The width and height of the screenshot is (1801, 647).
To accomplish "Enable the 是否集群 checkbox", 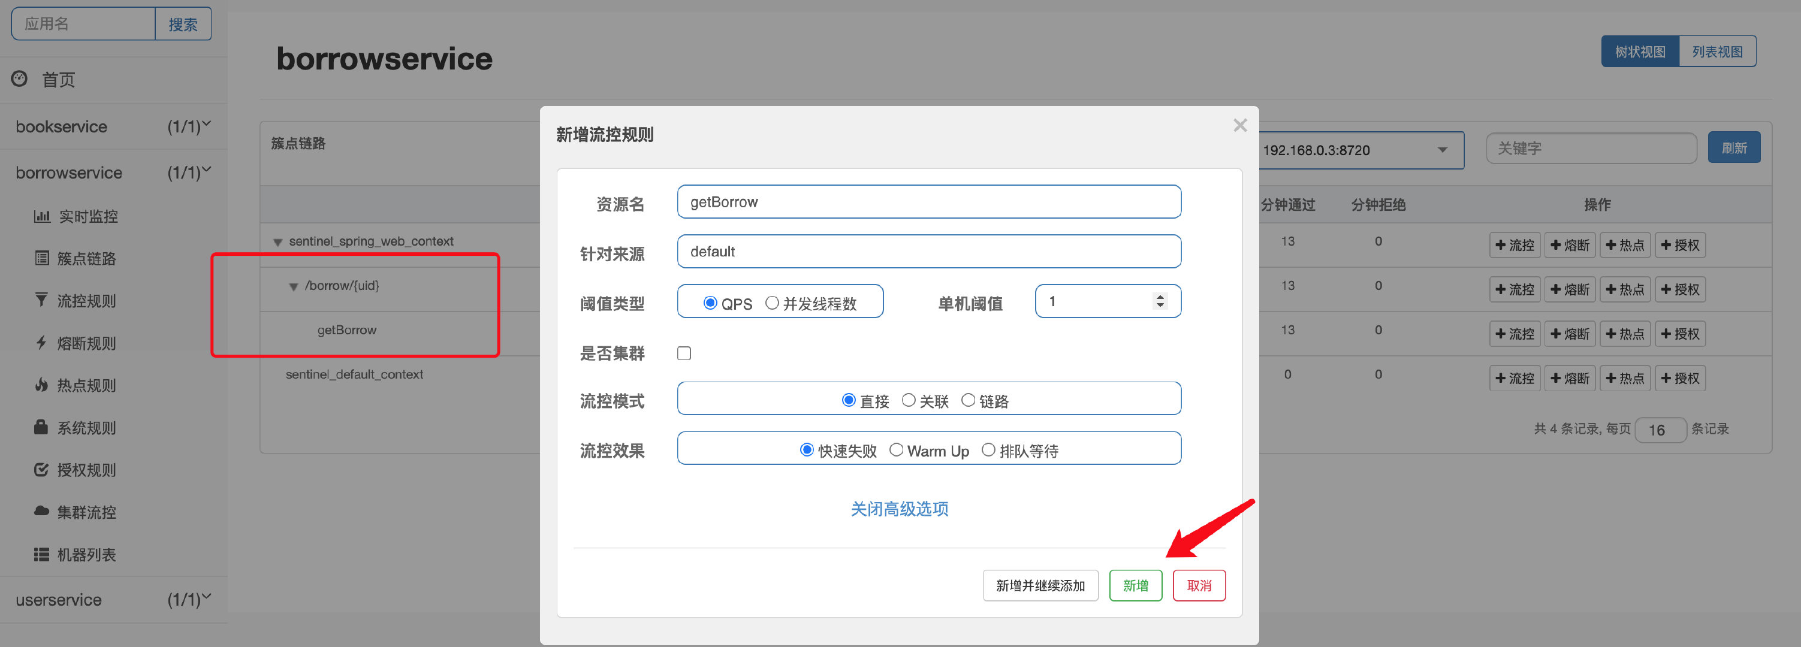I will [684, 353].
